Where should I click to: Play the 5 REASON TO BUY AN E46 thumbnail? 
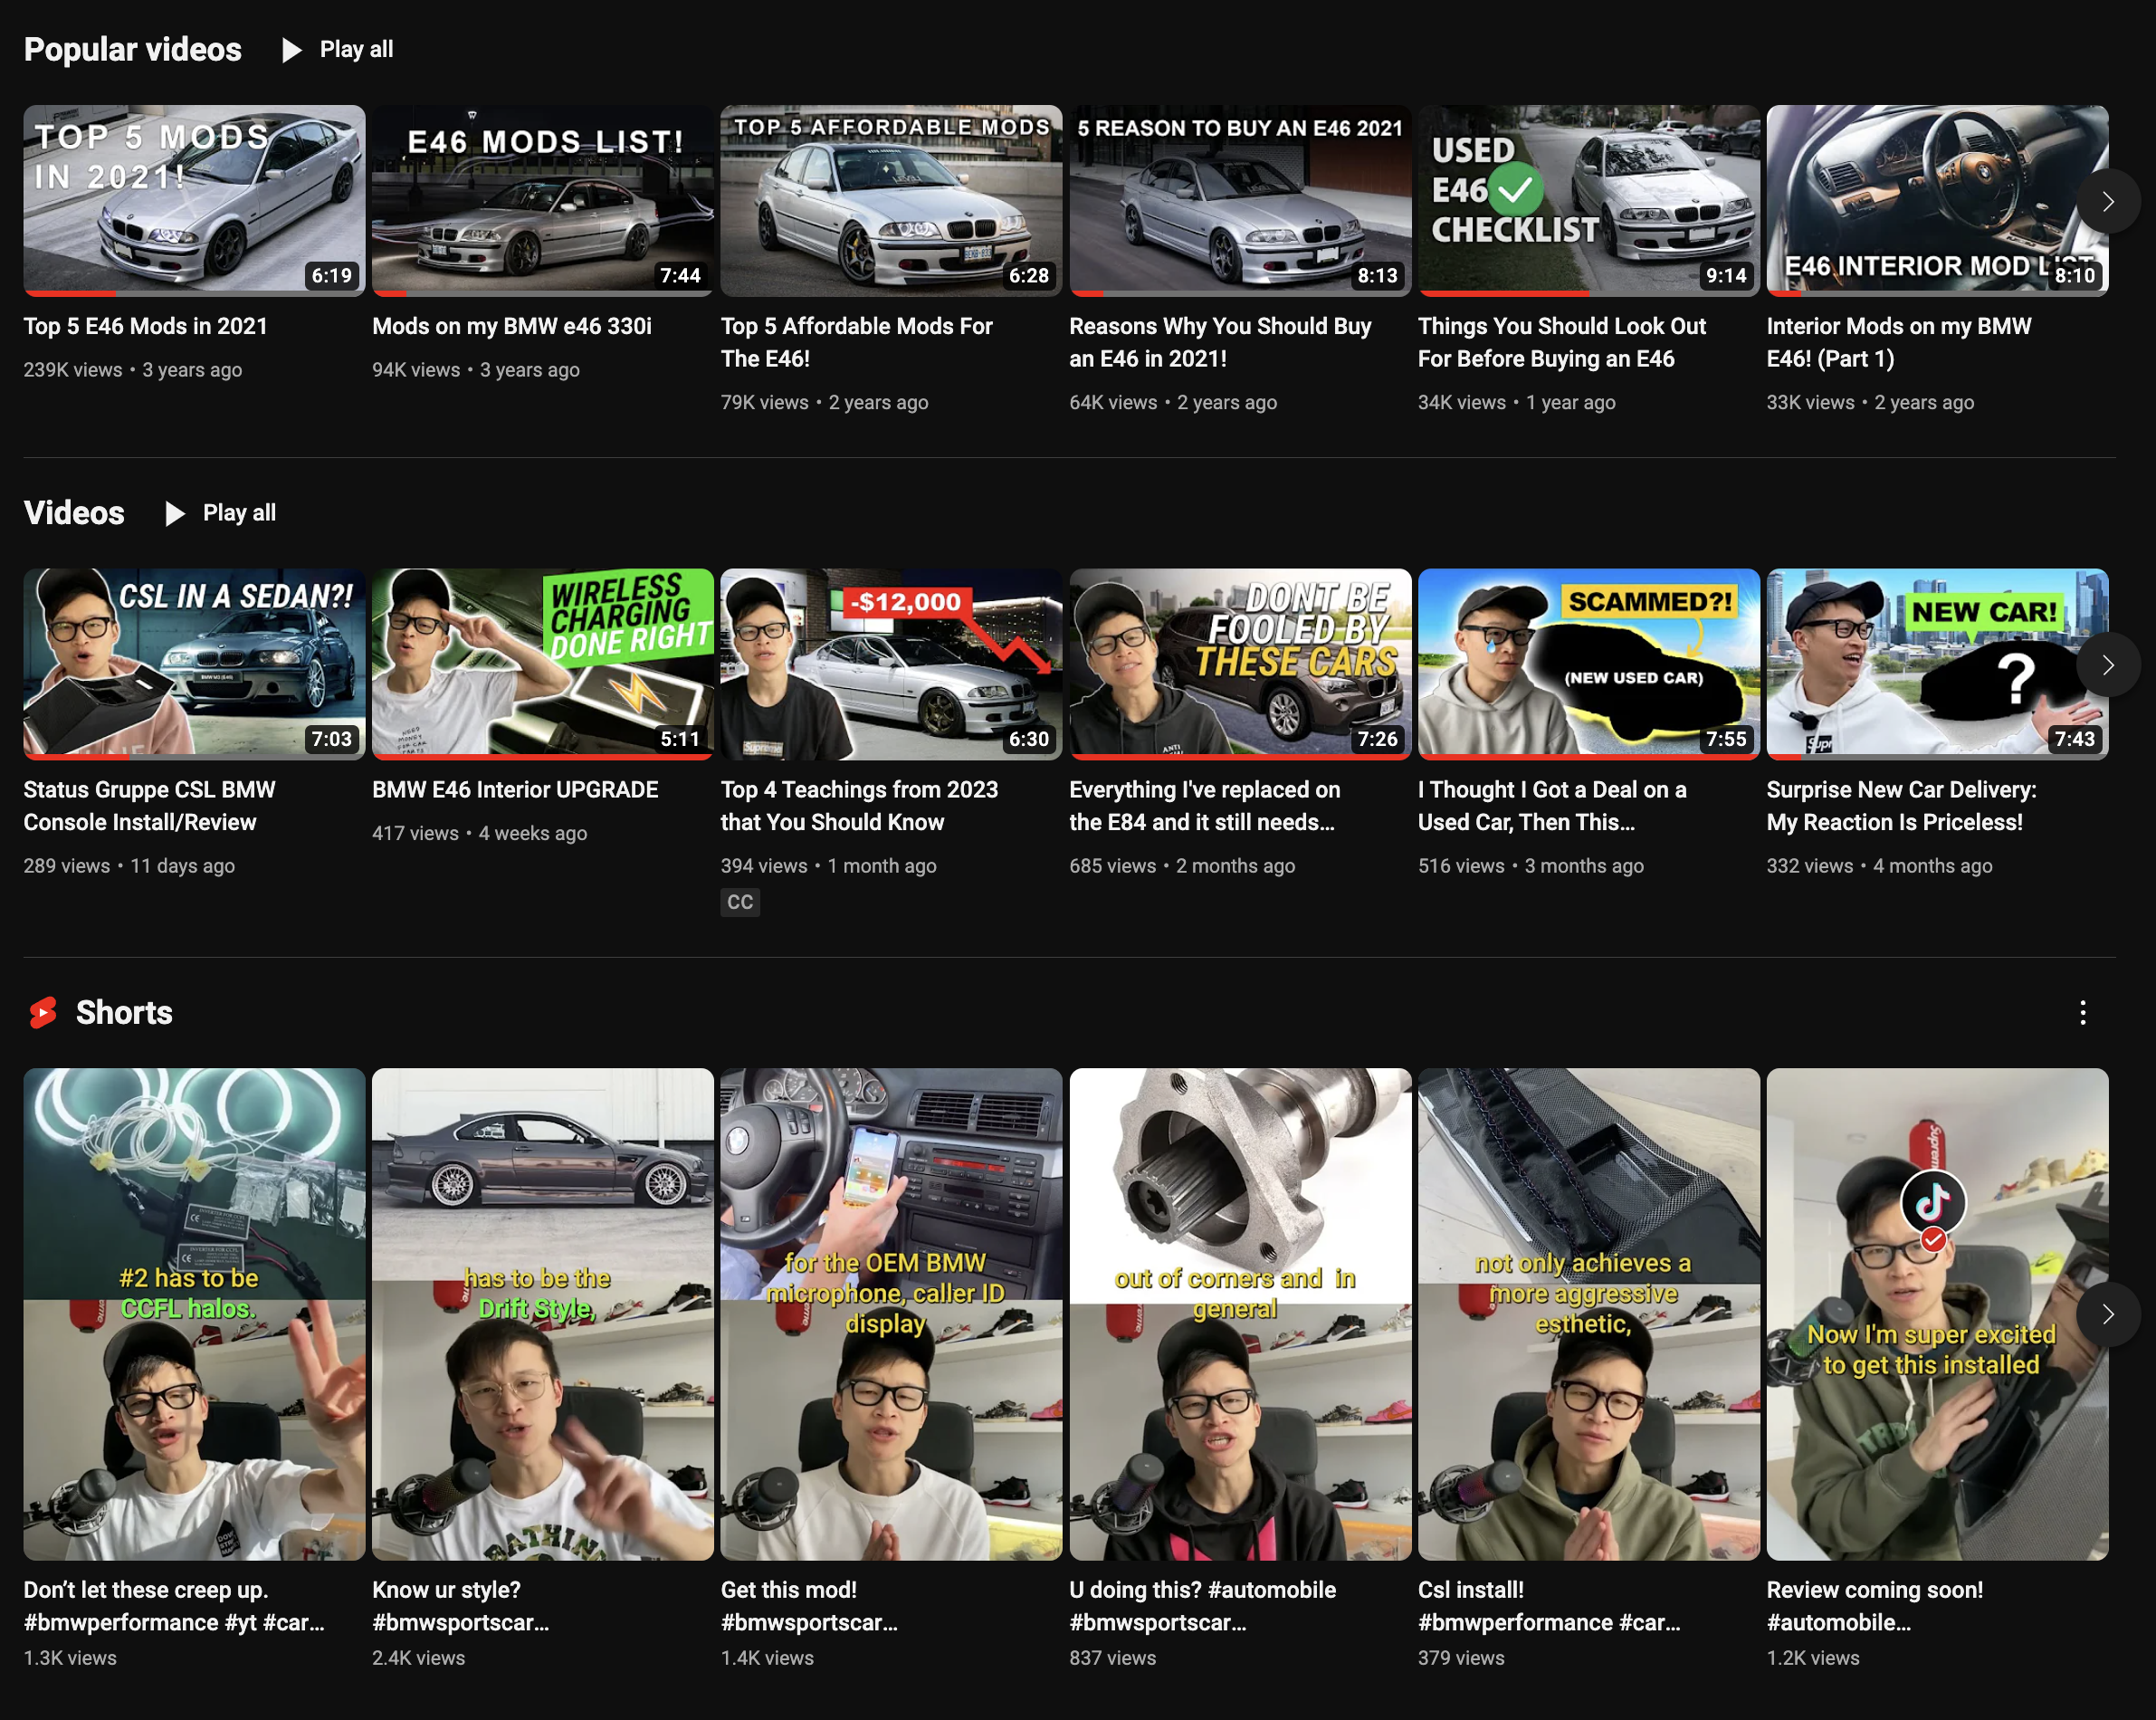(1240, 201)
